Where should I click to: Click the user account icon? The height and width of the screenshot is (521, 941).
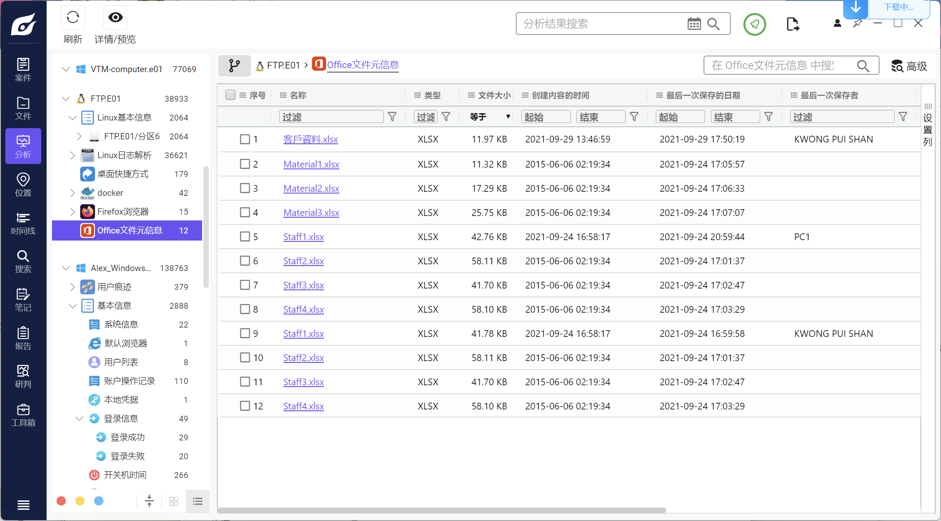click(837, 23)
